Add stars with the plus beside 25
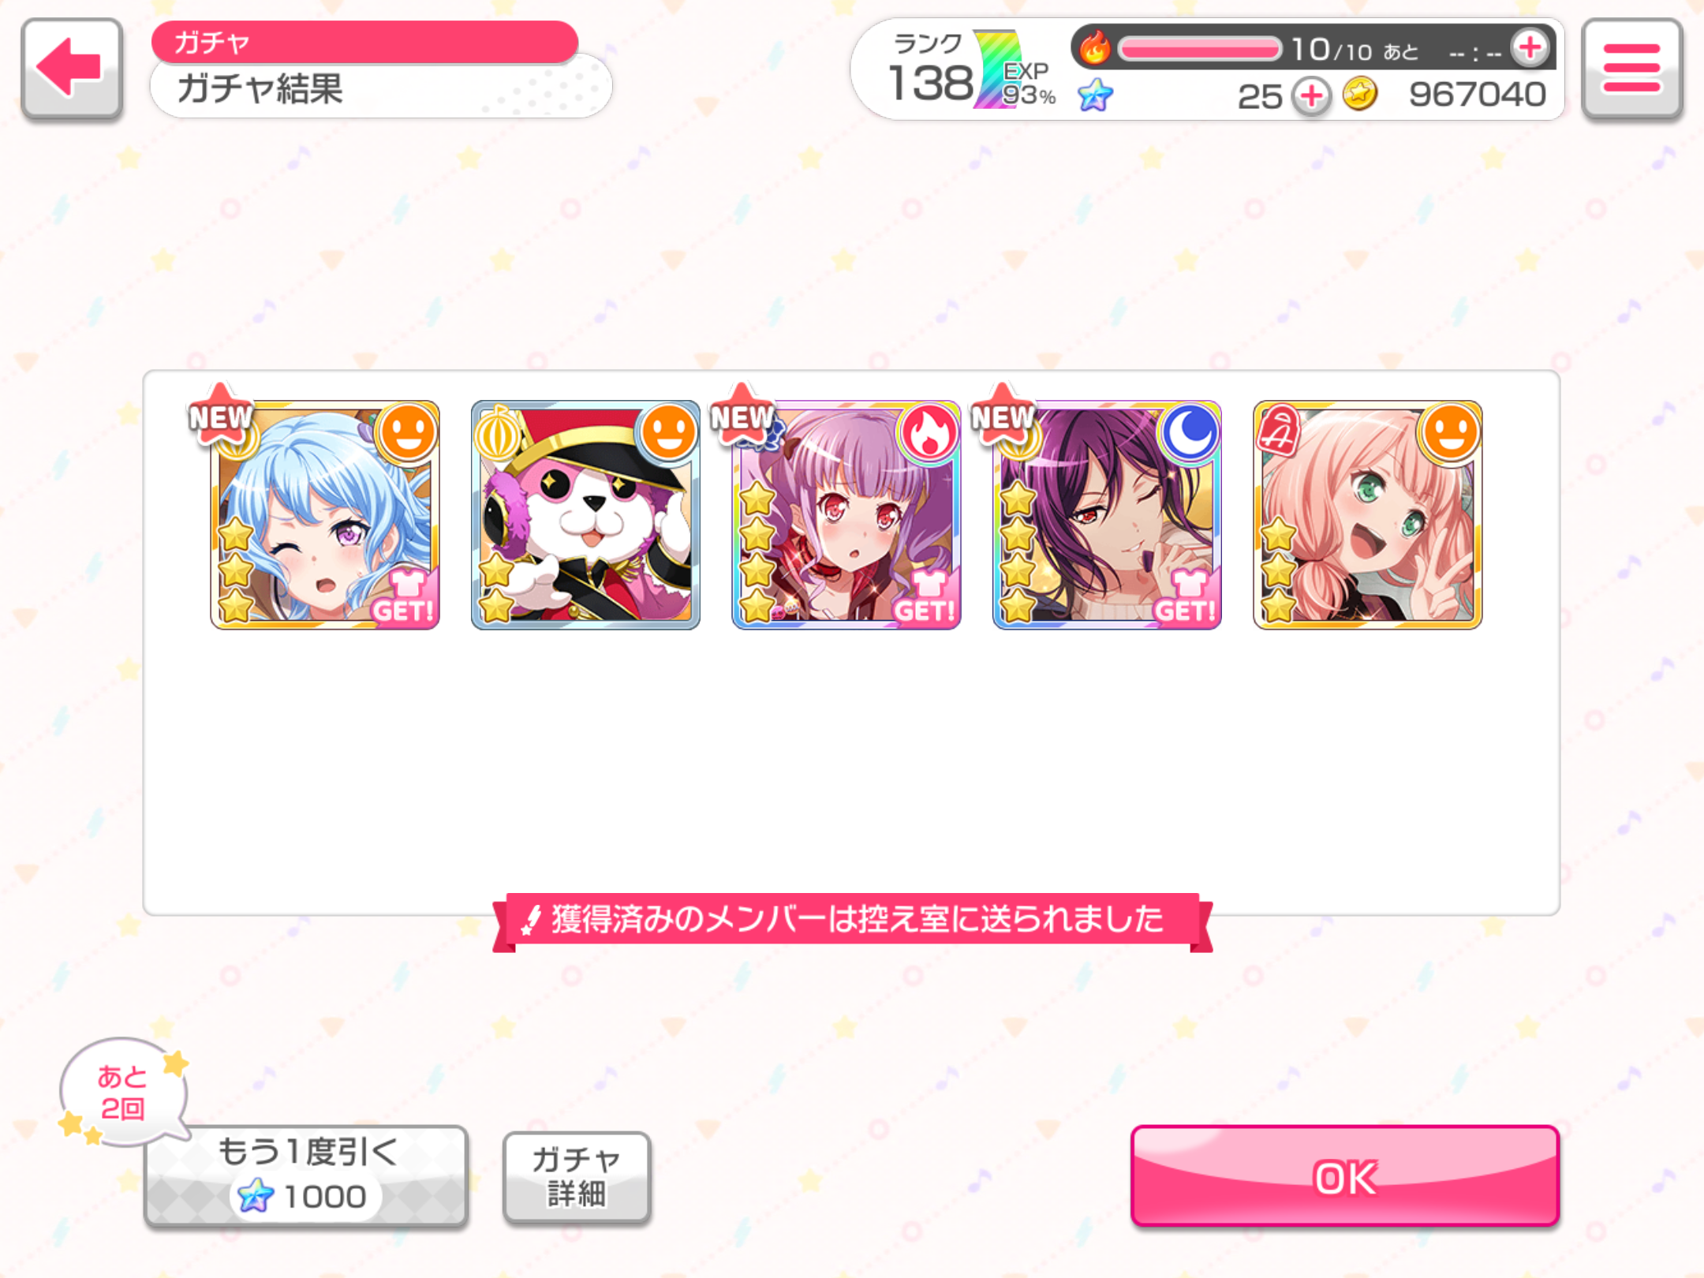Image resolution: width=1704 pixels, height=1278 pixels. pos(1311,98)
